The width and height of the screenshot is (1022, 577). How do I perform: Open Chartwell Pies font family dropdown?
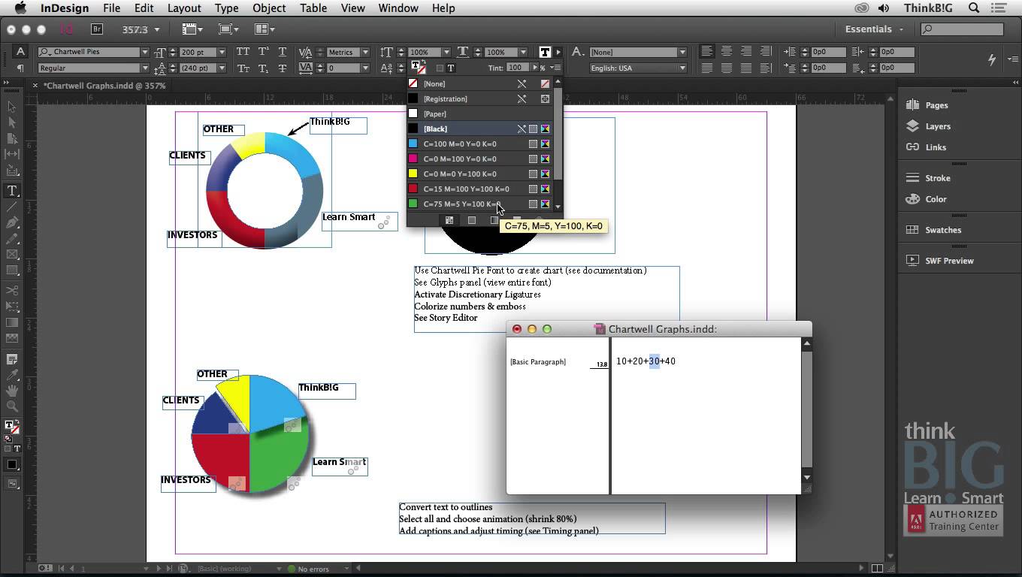coord(145,52)
